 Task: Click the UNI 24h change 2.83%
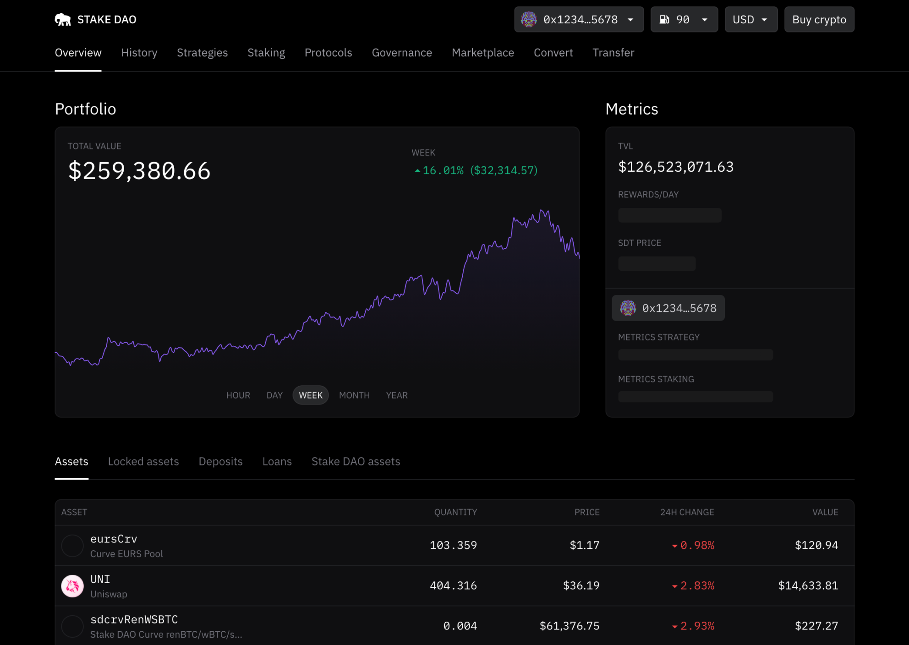pos(693,585)
